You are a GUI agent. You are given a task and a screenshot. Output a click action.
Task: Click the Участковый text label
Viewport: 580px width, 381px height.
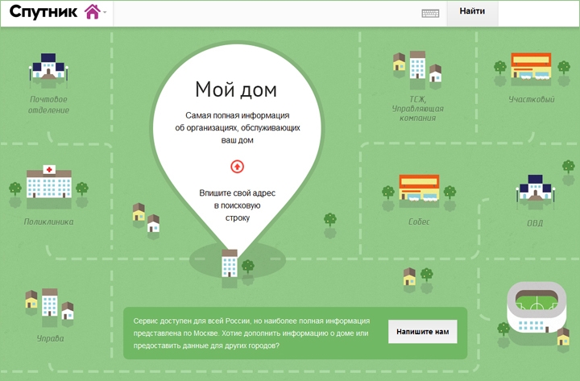[x=531, y=100]
